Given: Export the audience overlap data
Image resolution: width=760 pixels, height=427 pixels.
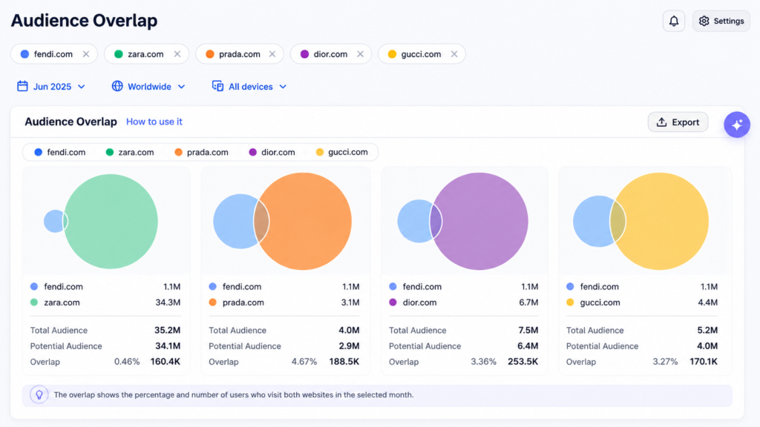Looking at the screenshot, I should 678,122.
